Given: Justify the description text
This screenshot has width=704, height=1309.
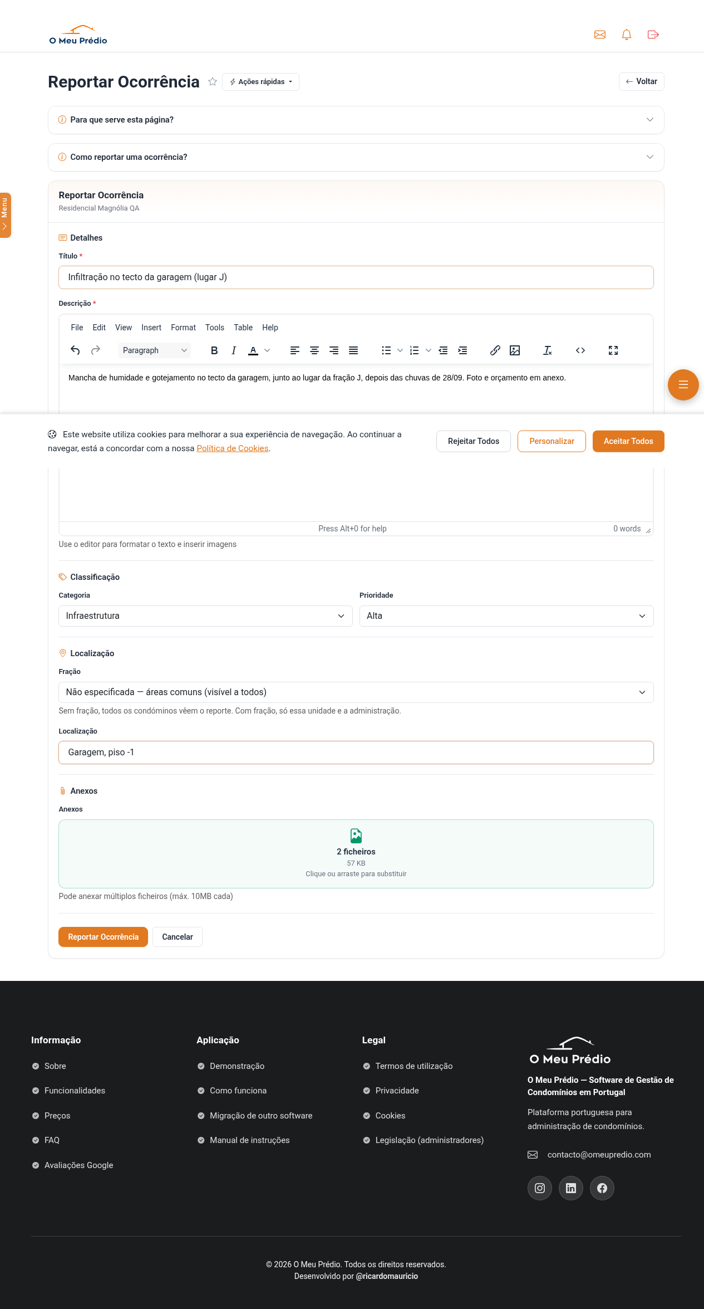Looking at the screenshot, I should click(x=353, y=350).
